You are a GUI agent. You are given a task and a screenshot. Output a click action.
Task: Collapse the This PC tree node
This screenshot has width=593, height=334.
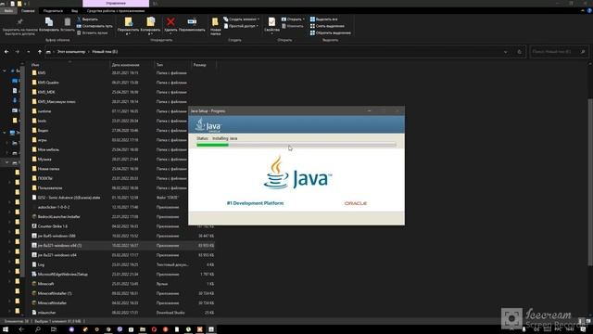[5, 133]
